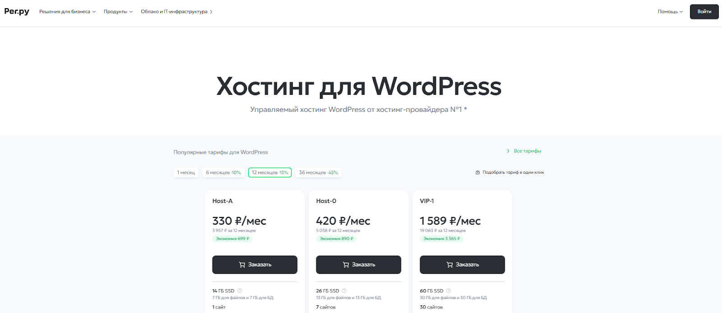
Task: Click the Рег.ру logo
Action: [17, 11]
